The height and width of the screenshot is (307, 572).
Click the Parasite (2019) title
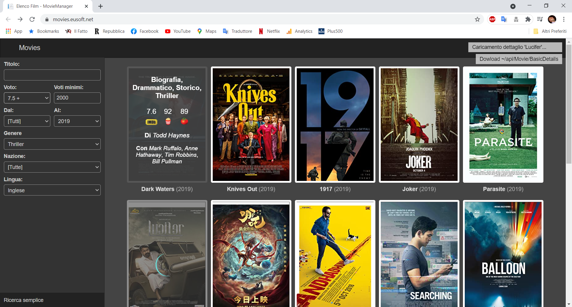click(x=503, y=189)
